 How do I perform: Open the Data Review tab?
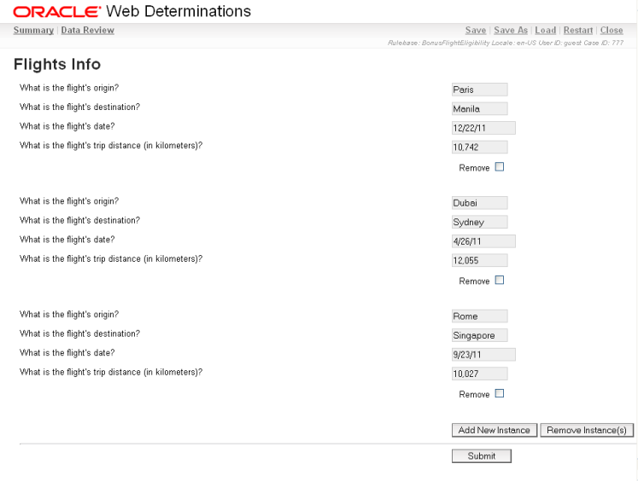[88, 31]
